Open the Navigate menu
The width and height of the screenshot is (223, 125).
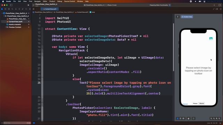37,1
